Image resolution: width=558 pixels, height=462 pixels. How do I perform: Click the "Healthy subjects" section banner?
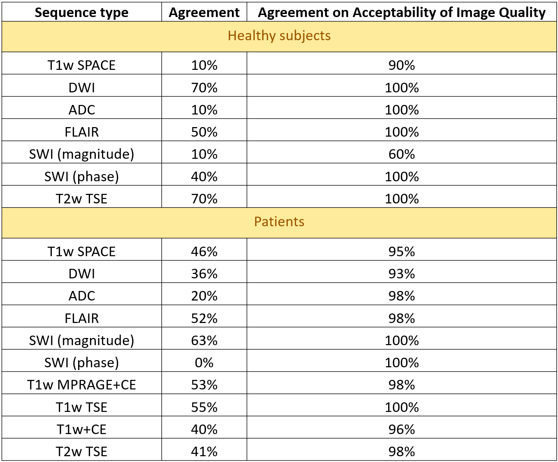click(279, 36)
